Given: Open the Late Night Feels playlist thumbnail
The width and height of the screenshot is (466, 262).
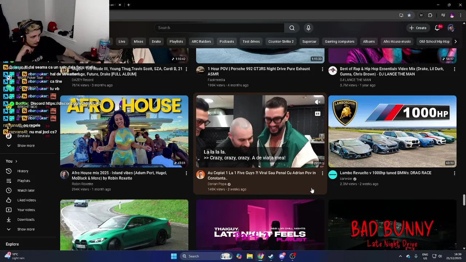Looking at the screenshot, I should tap(260, 225).
